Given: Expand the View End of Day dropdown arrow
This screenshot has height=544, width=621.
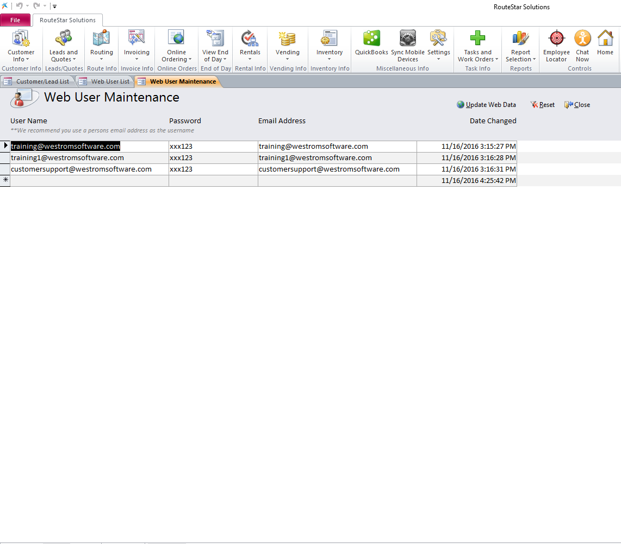Looking at the screenshot, I should click(x=225, y=59).
